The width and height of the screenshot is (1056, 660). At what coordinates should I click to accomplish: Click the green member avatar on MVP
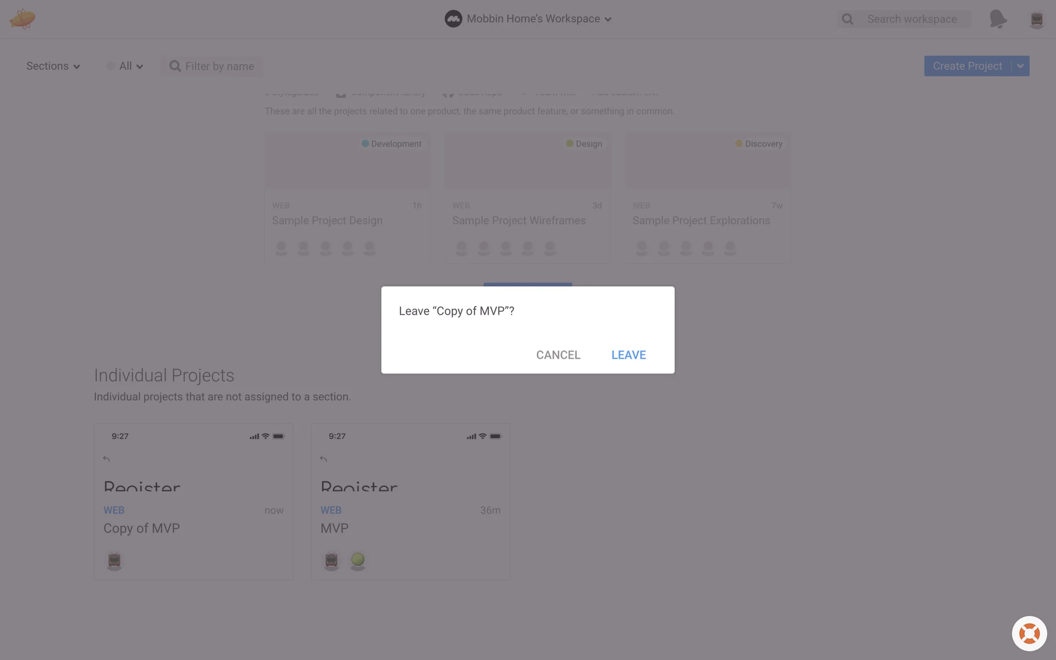358,560
